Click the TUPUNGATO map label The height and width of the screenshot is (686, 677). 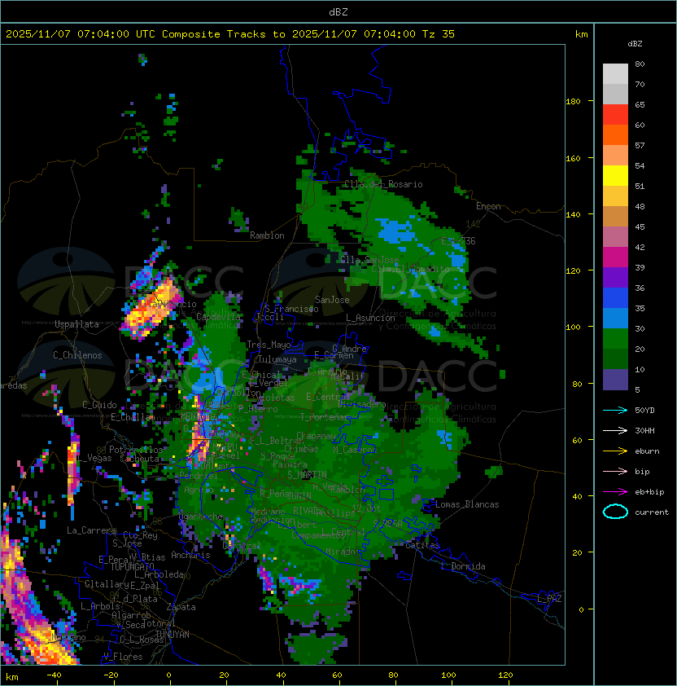click(133, 567)
